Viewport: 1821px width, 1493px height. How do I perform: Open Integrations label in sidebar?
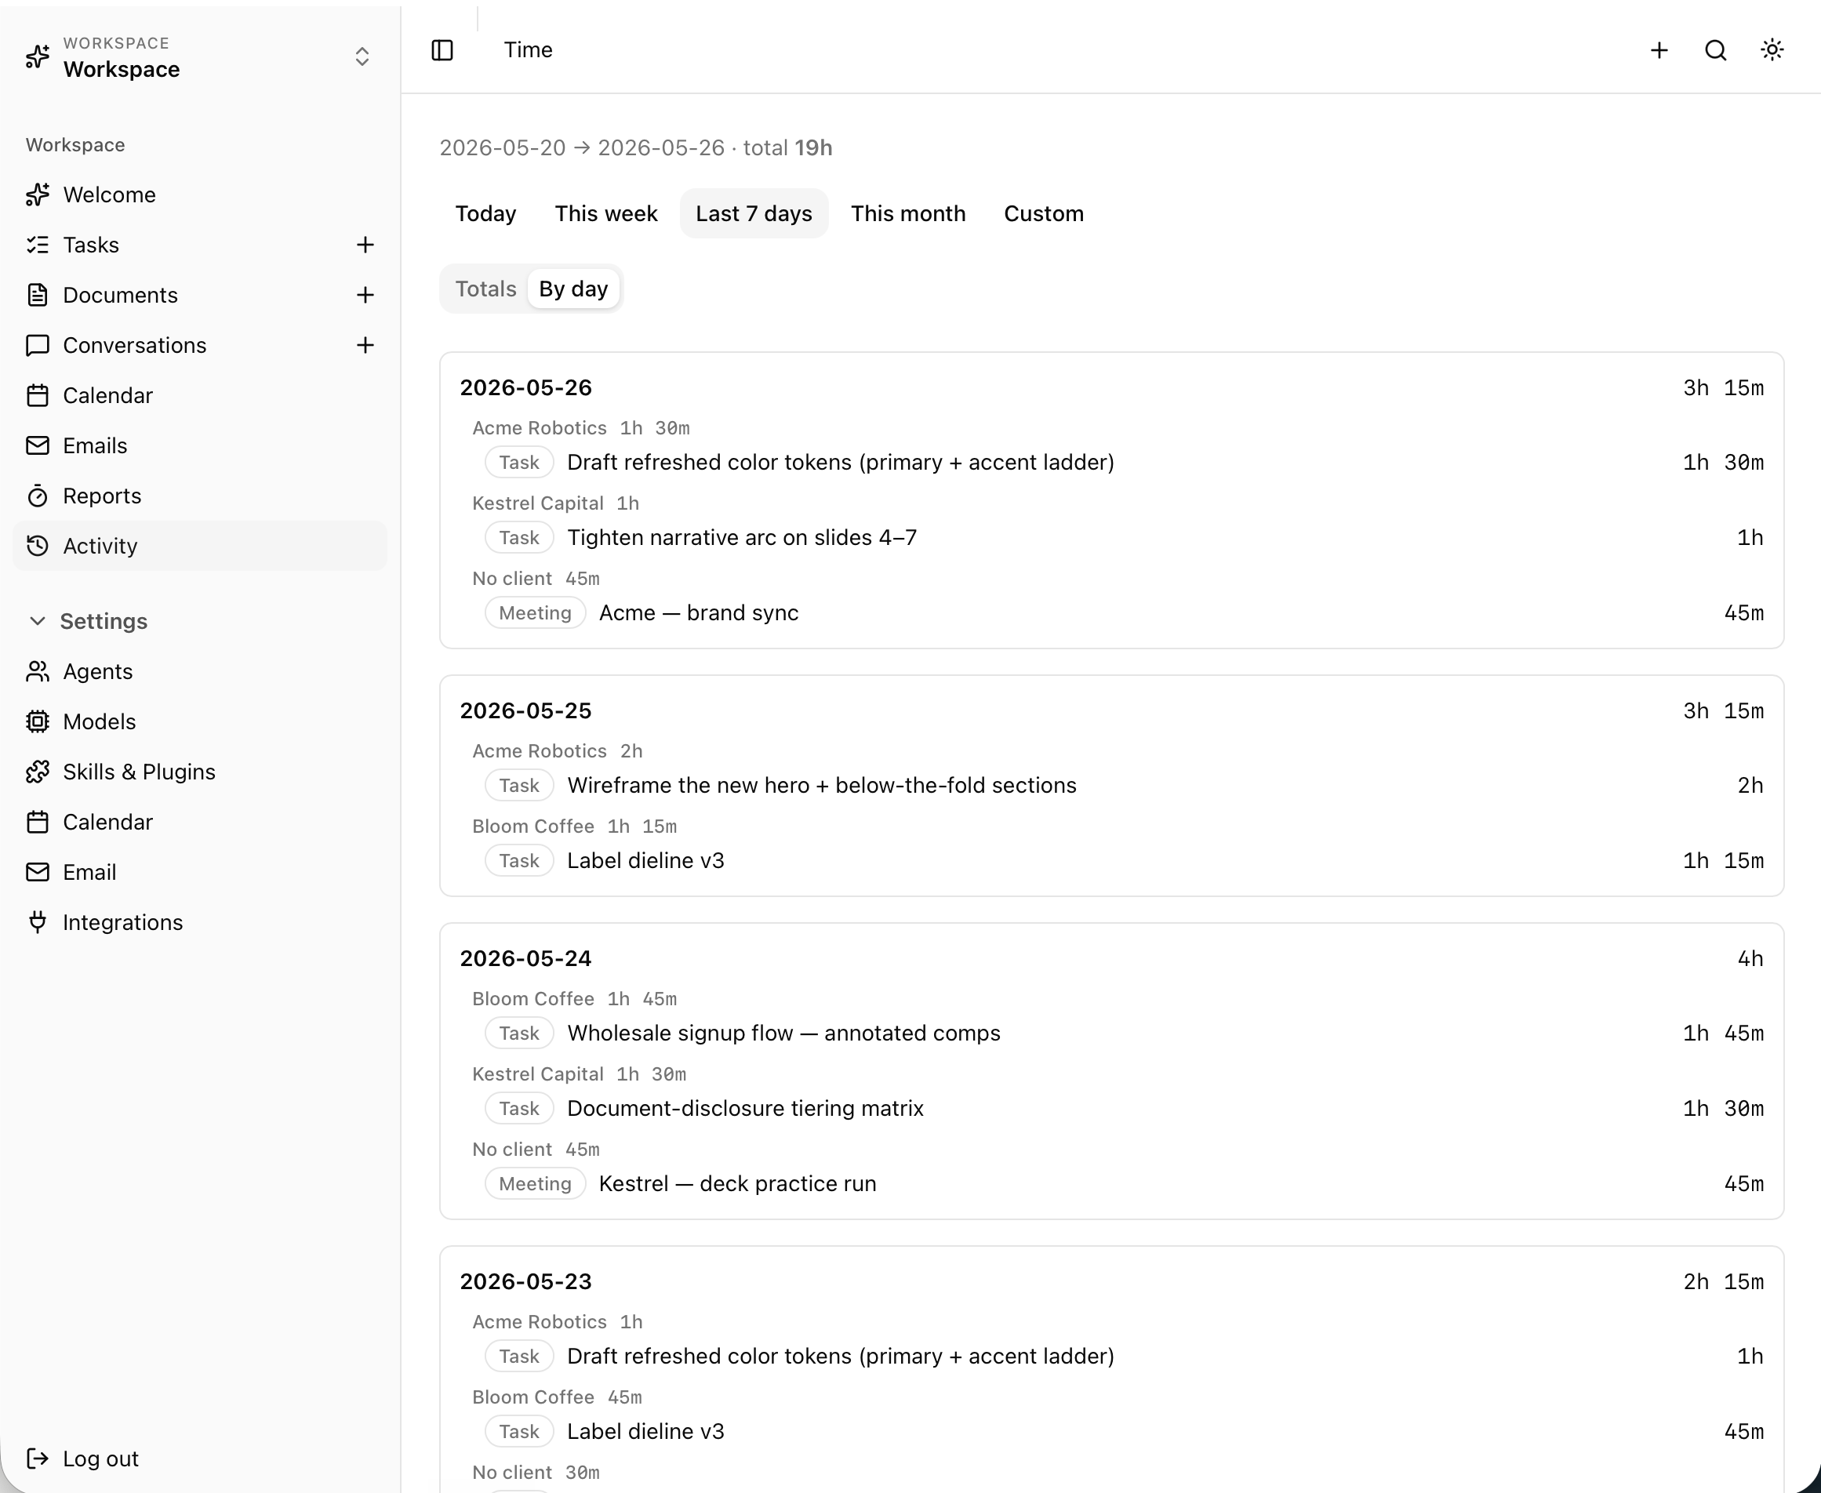123,922
